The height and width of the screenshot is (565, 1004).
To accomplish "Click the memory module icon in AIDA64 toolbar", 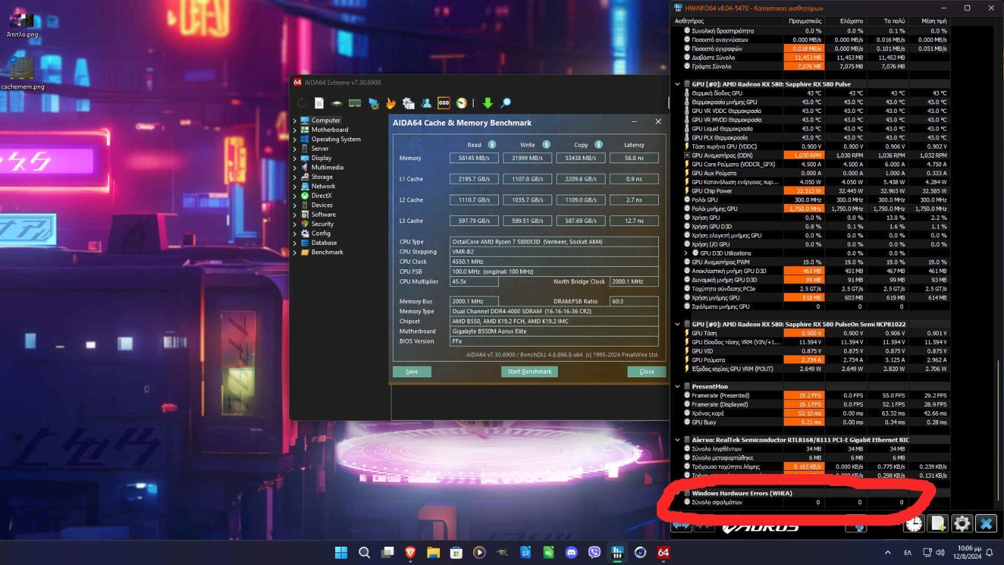I will coord(355,103).
